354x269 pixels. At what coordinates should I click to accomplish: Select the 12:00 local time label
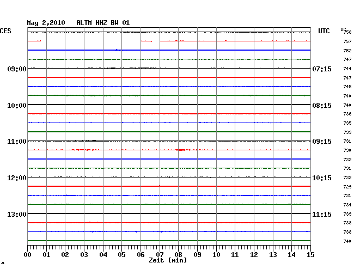[17, 178]
